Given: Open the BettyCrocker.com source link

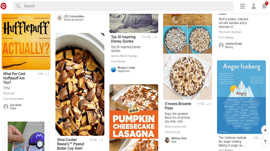Looking at the screenshot, I should pyautogui.click(x=175, y=126).
